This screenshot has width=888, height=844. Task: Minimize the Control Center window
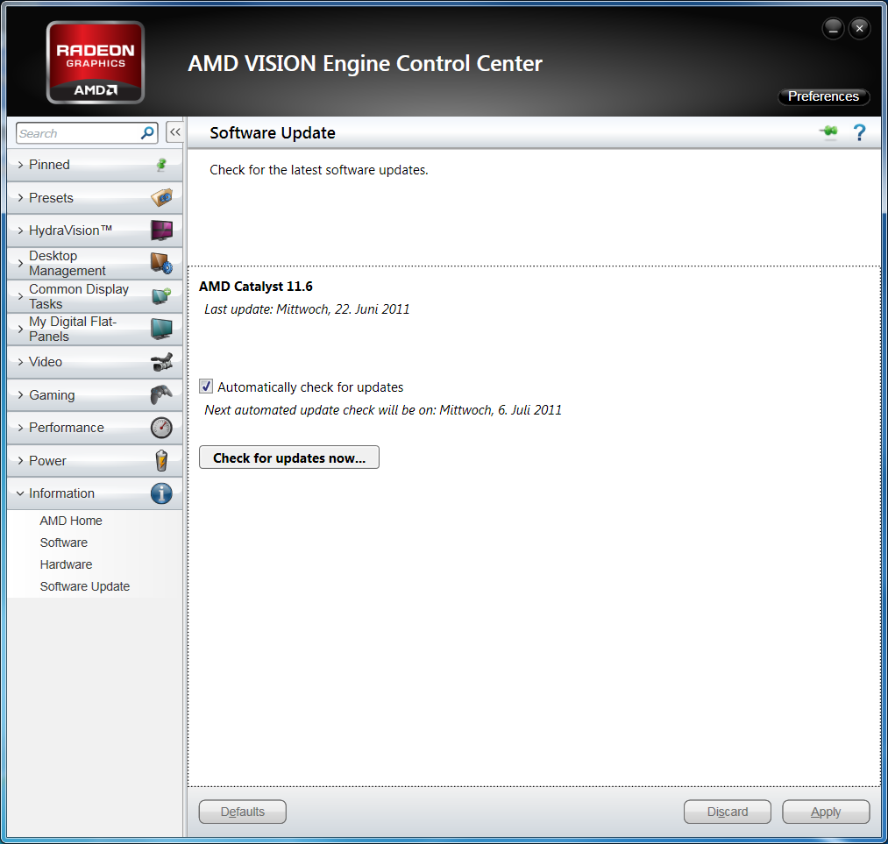tap(833, 28)
